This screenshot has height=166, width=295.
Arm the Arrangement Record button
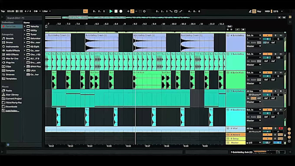pos(121,11)
